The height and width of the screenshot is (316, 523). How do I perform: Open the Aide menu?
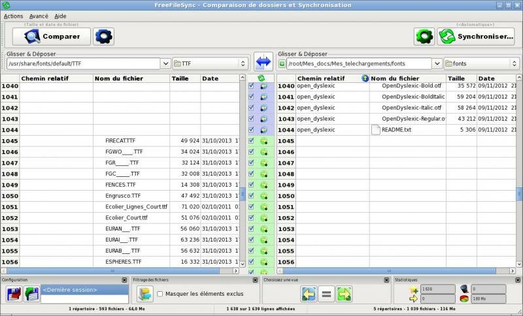[60, 16]
